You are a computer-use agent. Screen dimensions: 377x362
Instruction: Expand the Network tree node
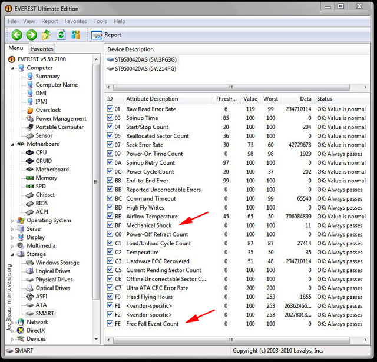point(12,323)
